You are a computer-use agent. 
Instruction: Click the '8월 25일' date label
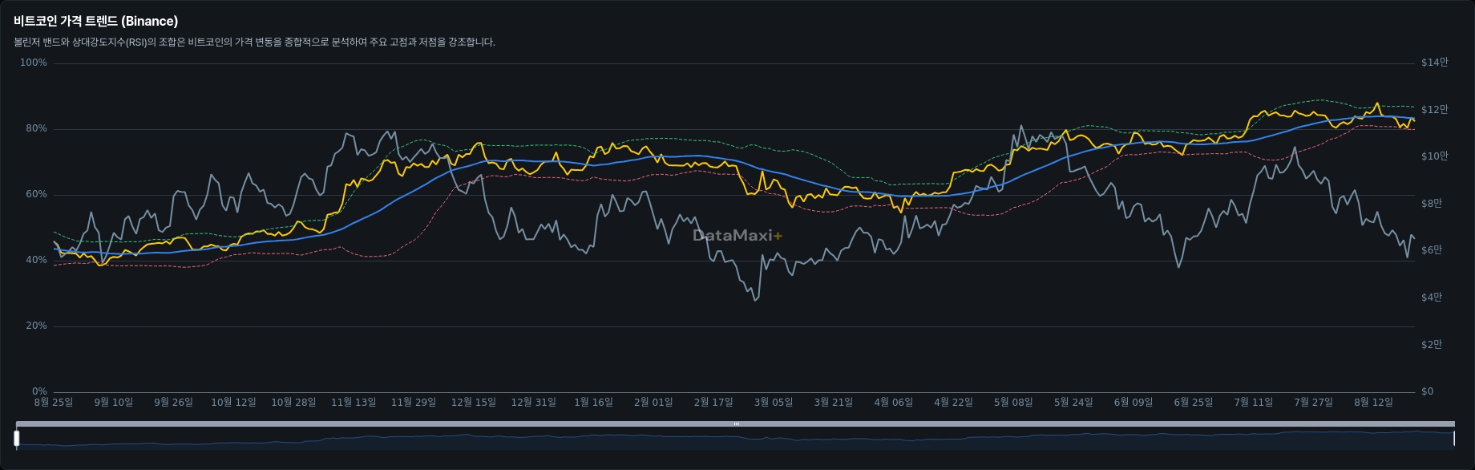54,403
